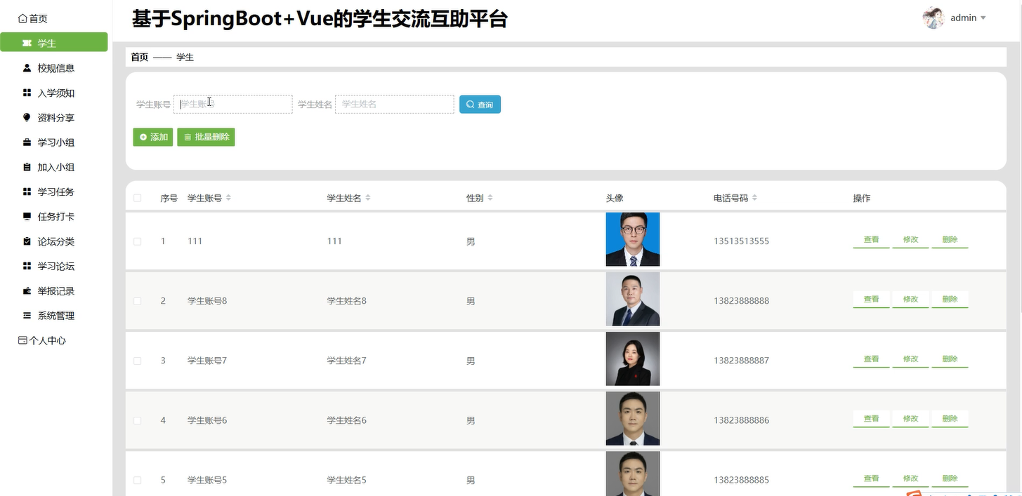Click the checklist icon for 论坛分类

[27, 241]
